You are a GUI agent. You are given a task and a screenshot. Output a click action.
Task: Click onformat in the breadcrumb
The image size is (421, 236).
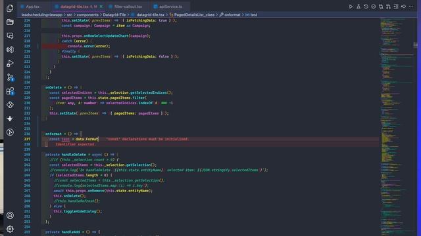(232, 14)
